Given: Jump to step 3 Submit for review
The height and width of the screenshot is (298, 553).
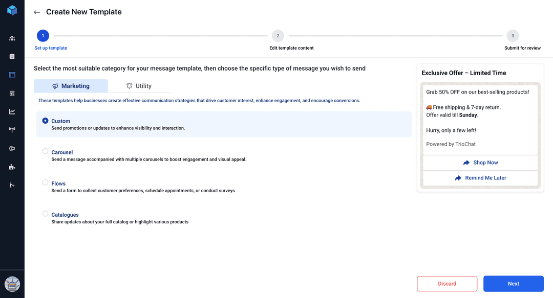Looking at the screenshot, I should click(x=513, y=36).
